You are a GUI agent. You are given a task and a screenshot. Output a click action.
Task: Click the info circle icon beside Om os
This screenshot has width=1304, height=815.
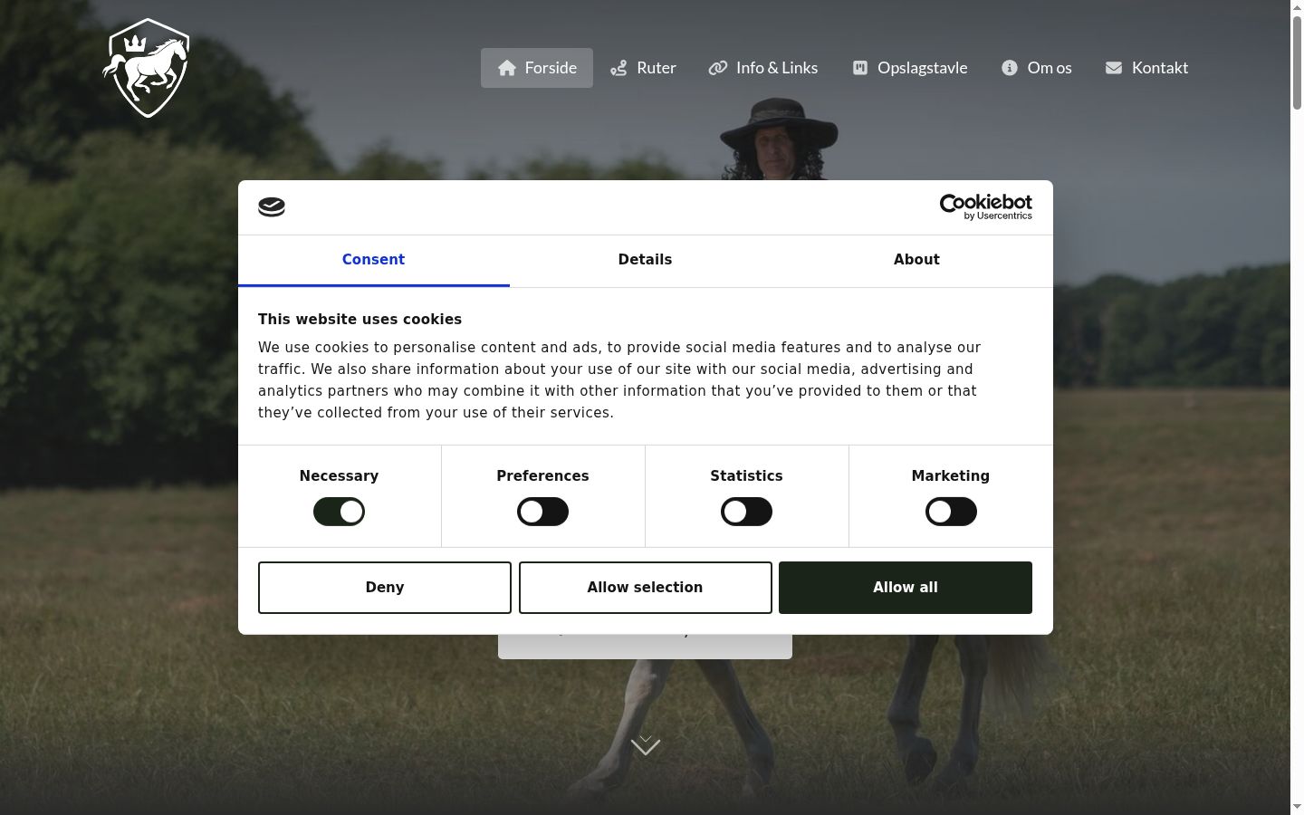click(1010, 68)
